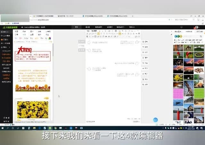Click the search input field in the image panel
This screenshot has width=205, height=145.
pyautogui.click(x=191, y=36)
